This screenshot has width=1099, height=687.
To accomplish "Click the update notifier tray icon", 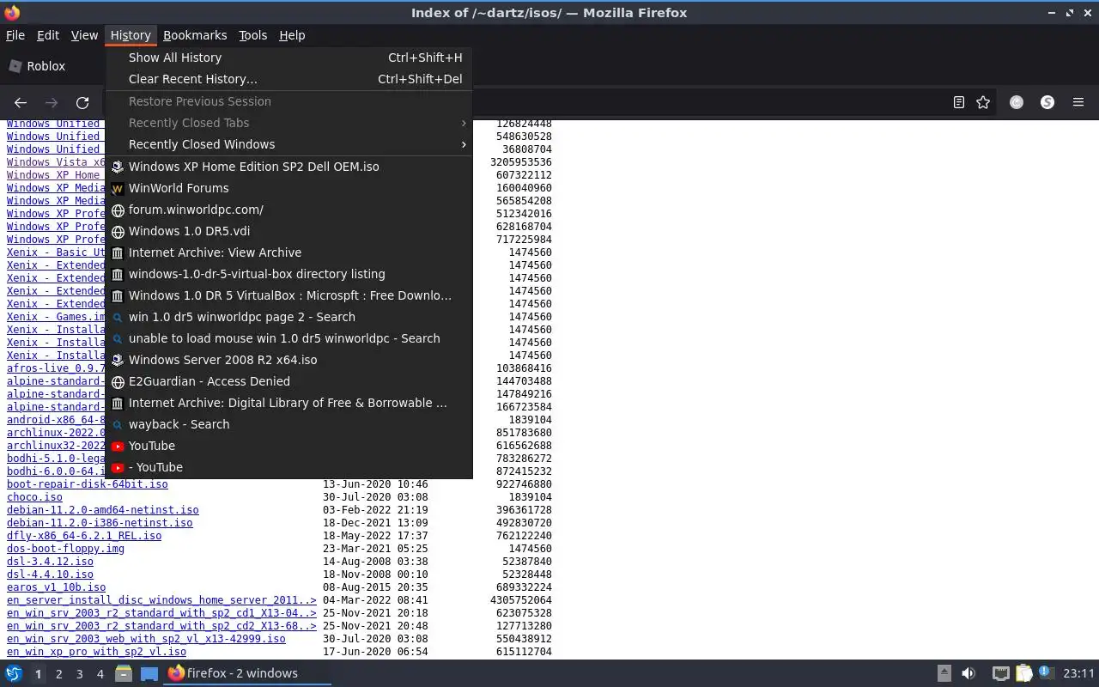I will pos(1047,672).
